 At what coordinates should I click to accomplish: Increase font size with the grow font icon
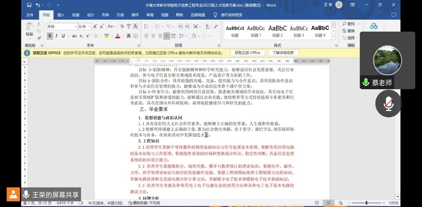[x=95, y=26]
